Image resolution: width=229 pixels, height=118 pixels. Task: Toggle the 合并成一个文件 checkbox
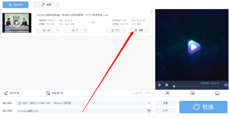pos(132,93)
